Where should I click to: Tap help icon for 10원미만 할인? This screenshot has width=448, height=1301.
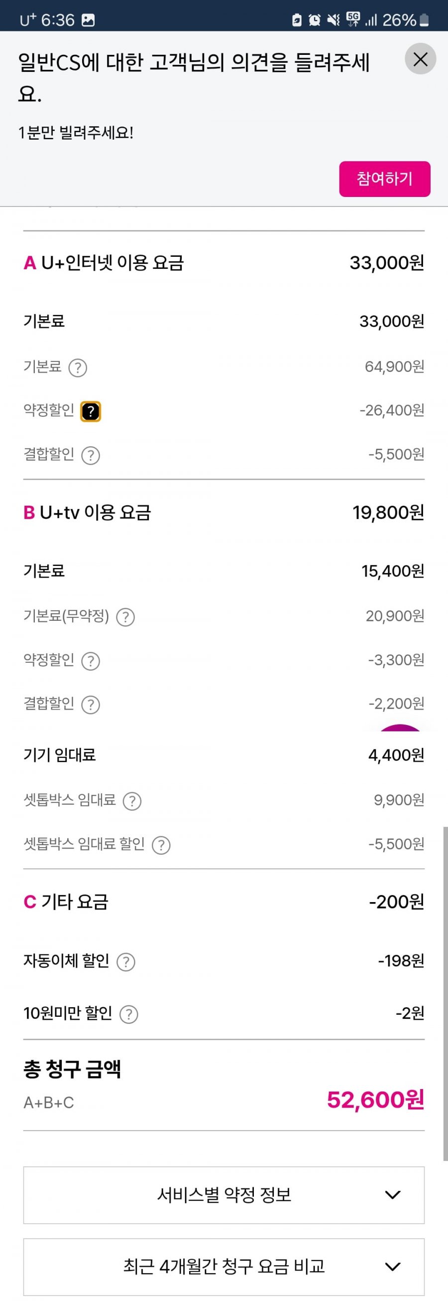point(129,1014)
